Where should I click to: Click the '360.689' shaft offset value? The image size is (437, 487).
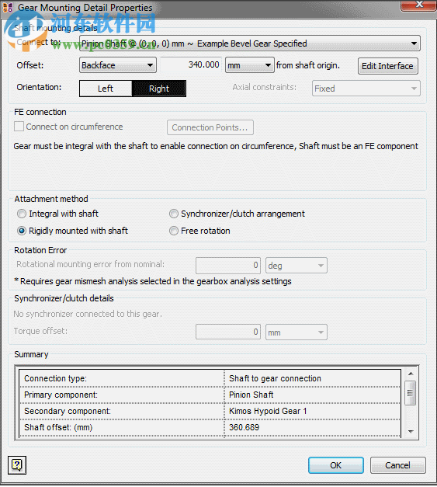[x=244, y=427]
